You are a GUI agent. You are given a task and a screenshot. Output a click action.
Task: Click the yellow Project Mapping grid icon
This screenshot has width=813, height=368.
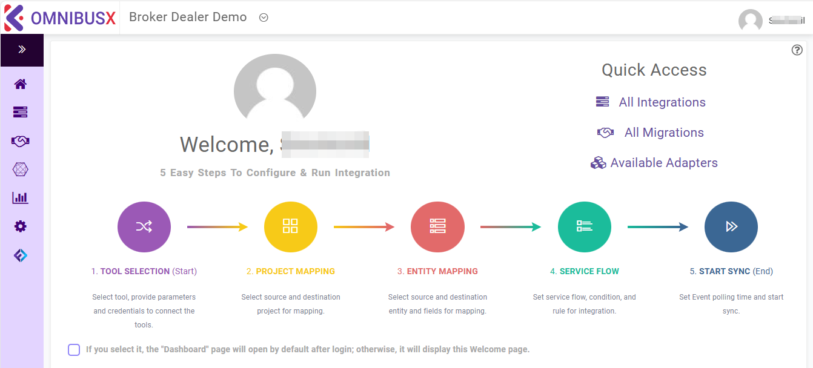coord(291,227)
